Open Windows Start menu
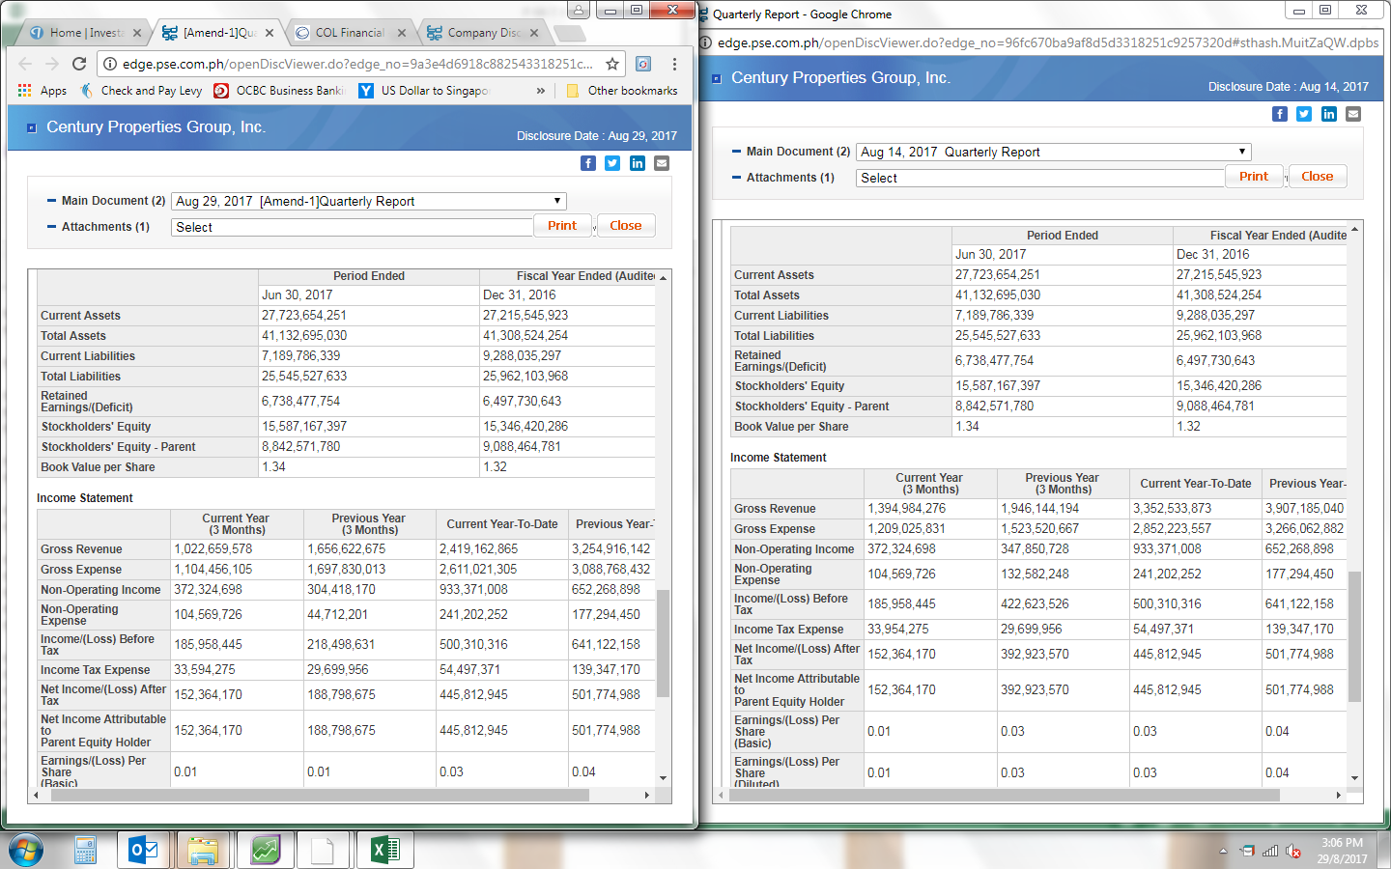 click(26, 852)
